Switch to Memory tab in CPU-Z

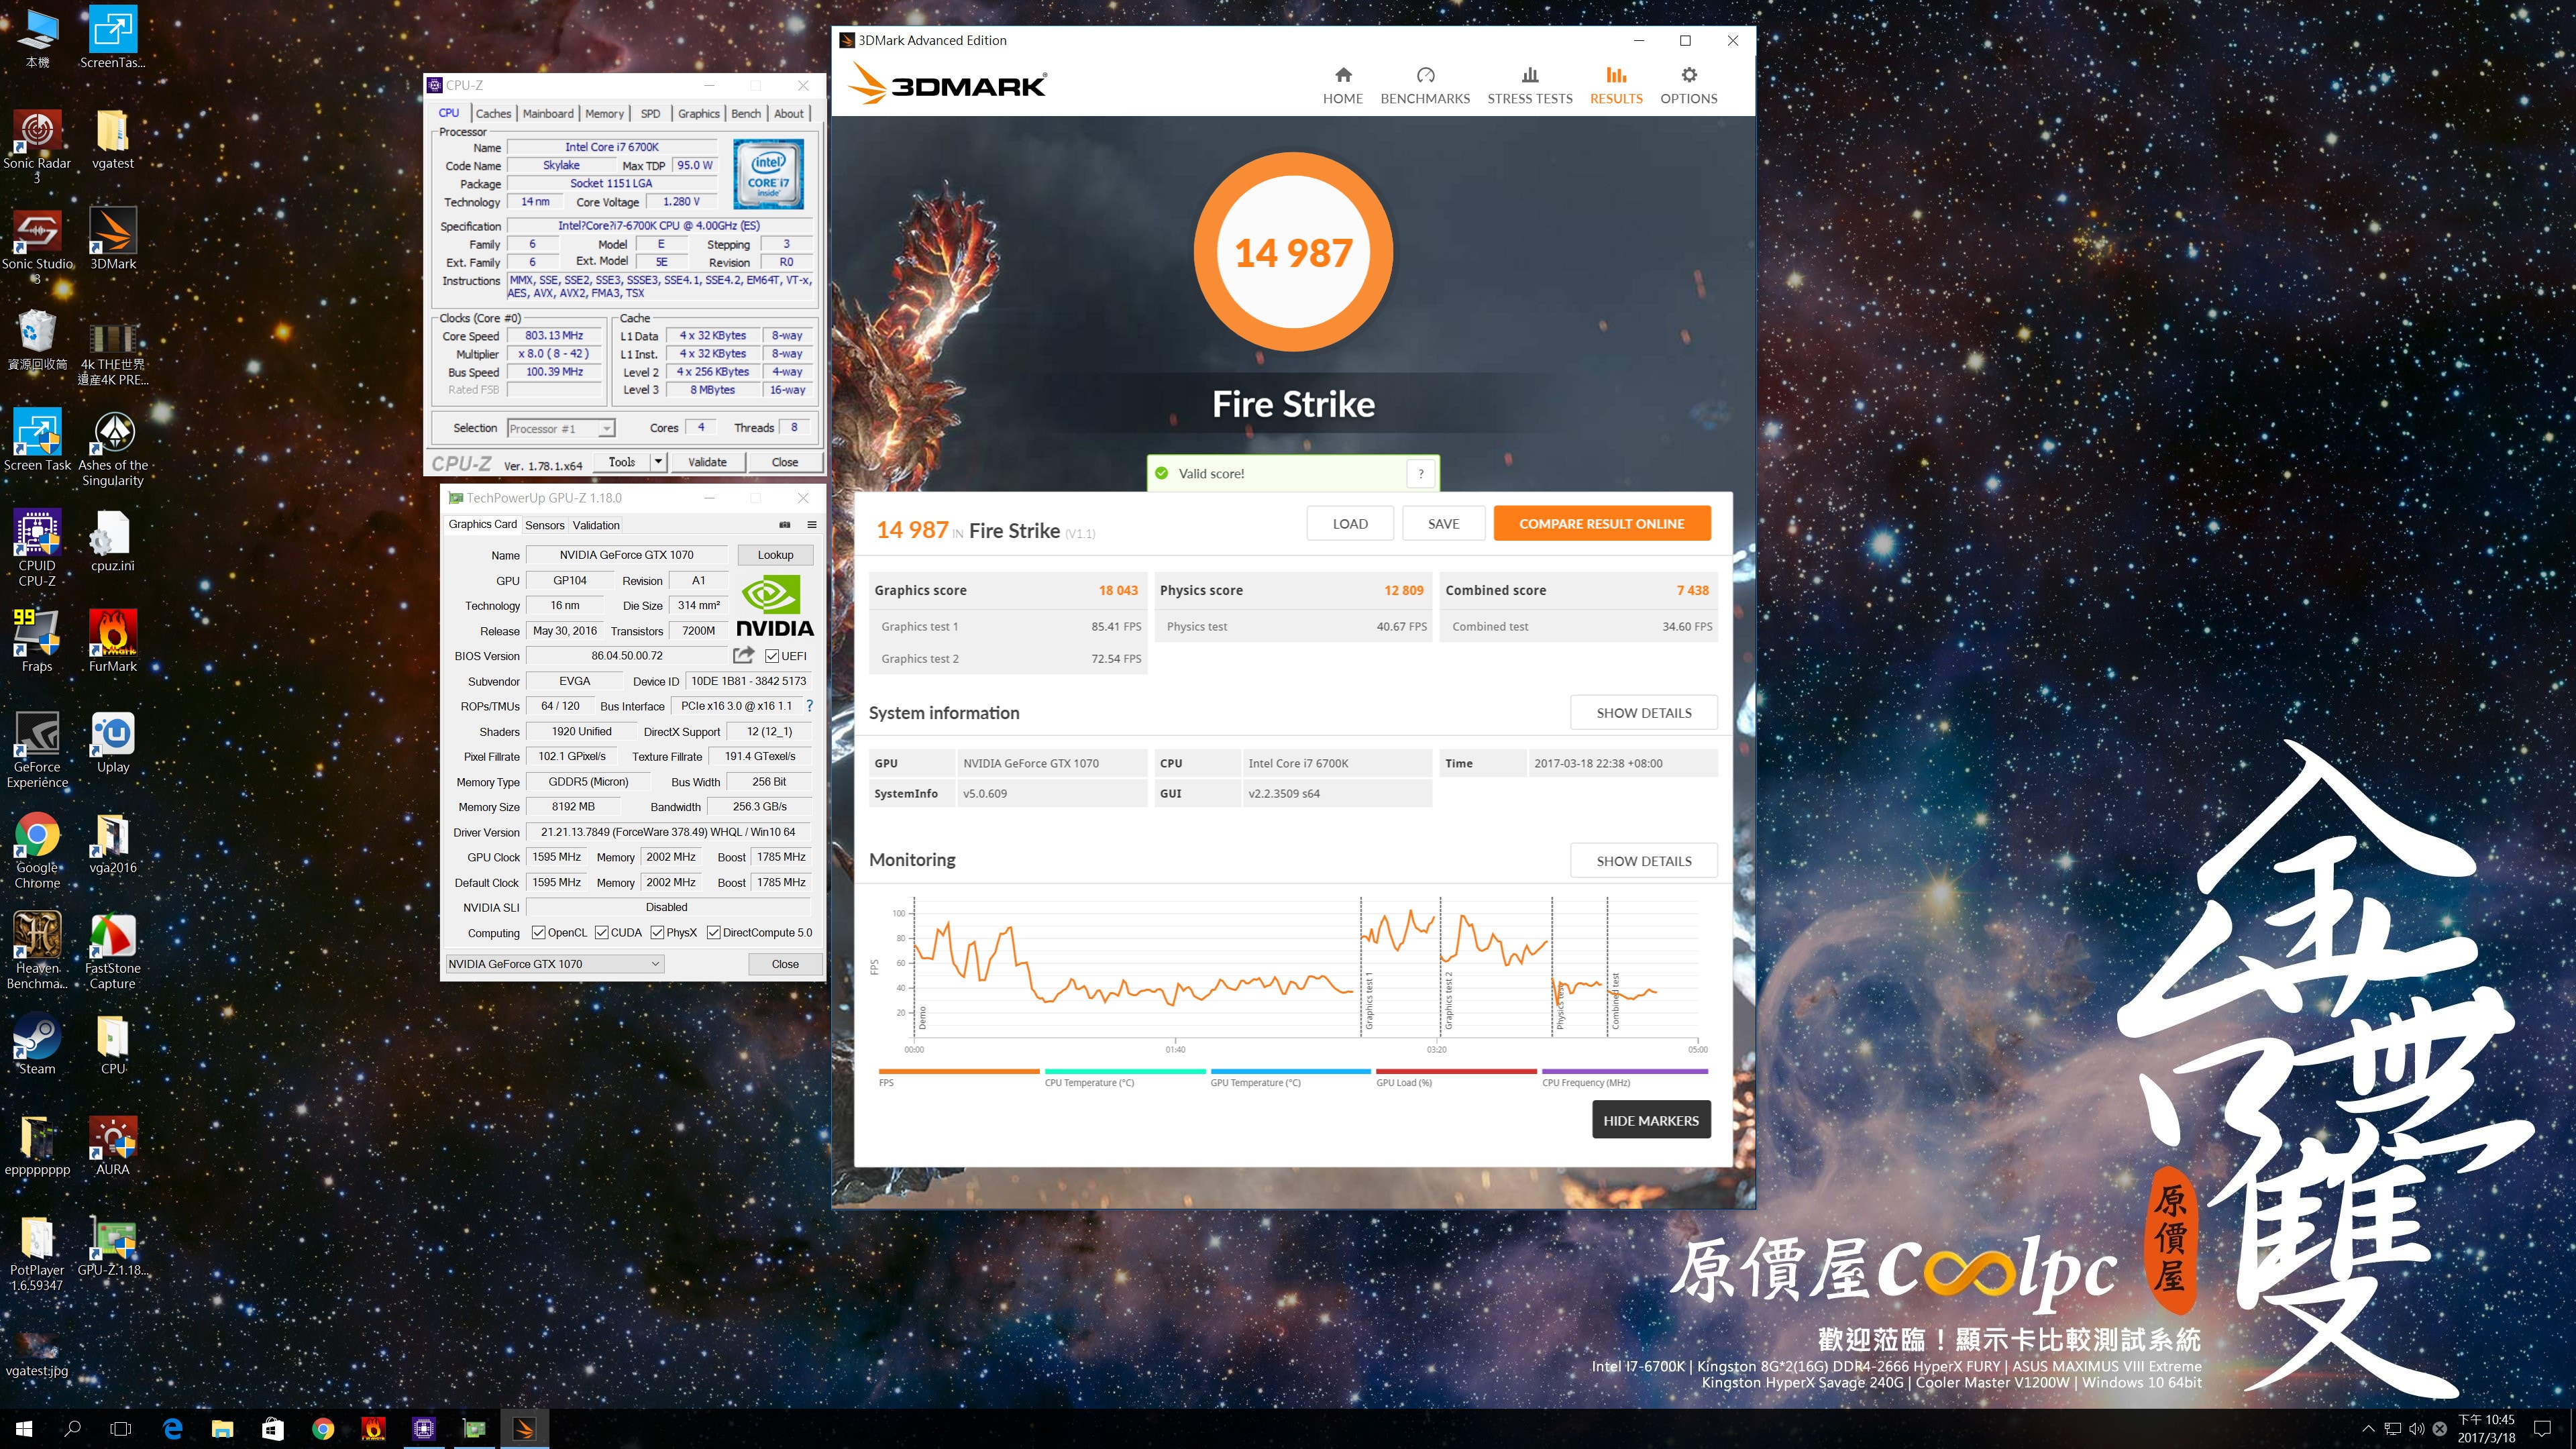click(x=604, y=114)
